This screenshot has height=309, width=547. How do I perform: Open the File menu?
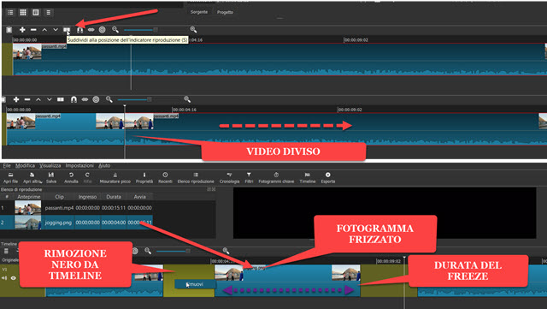tap(7, 166)
